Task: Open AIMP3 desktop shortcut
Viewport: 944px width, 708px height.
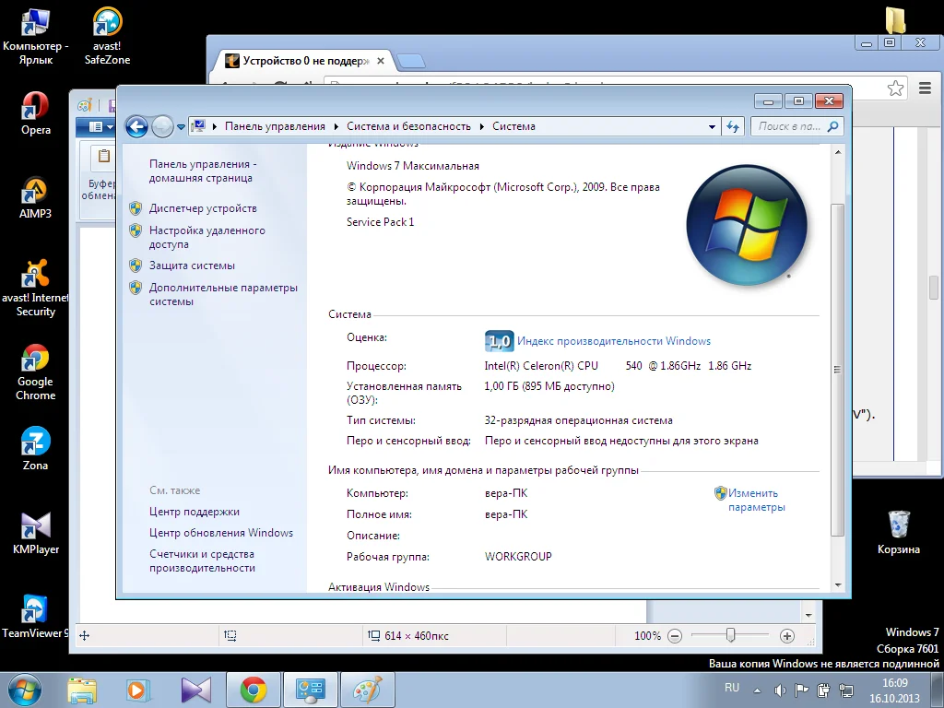Action: coord(35,191)
